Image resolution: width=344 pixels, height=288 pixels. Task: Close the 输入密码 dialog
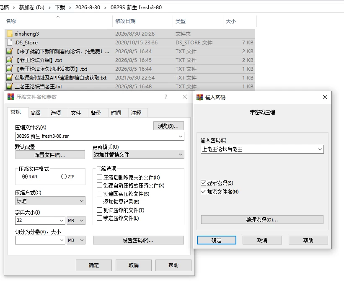point(325,97)
